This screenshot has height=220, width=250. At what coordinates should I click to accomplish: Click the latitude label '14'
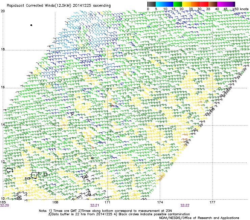(x=3, y=124)
